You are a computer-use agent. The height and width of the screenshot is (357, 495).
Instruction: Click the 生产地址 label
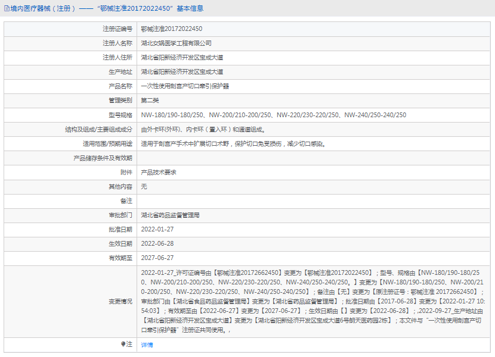(120, 72)
